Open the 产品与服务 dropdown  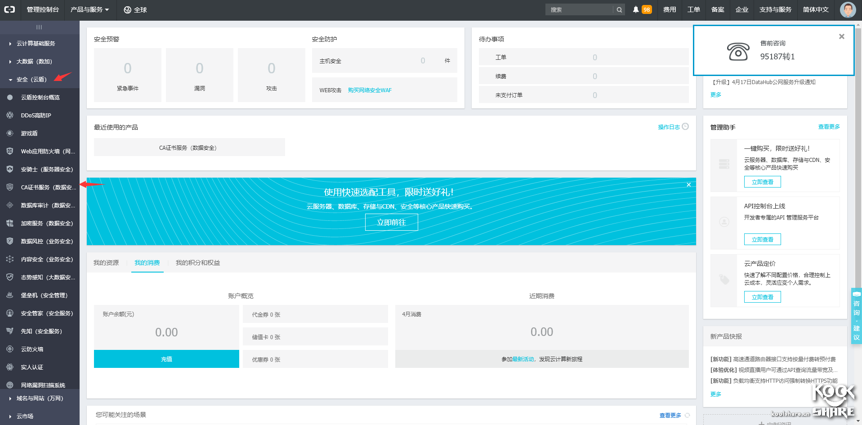point(89,9)
